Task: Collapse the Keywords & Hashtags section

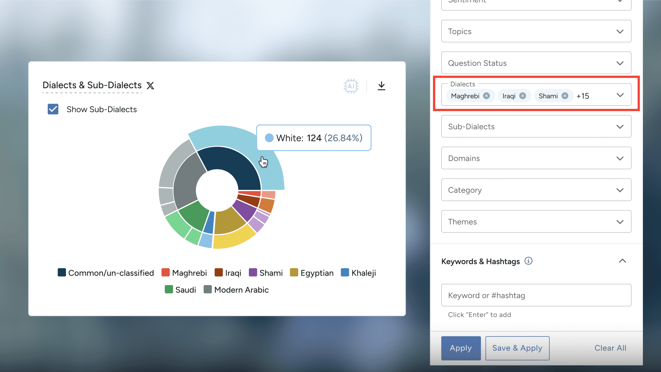Action: [622, 261]
